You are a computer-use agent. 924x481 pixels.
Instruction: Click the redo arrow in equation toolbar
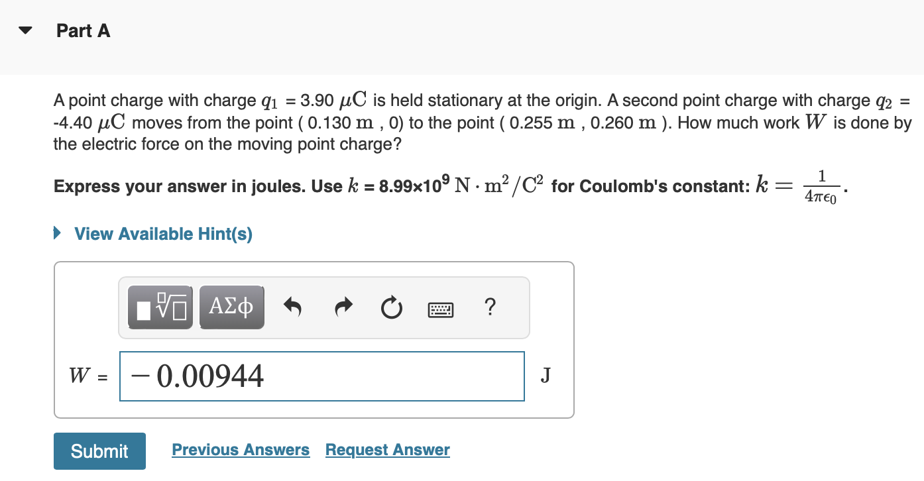tap(343, 307)
